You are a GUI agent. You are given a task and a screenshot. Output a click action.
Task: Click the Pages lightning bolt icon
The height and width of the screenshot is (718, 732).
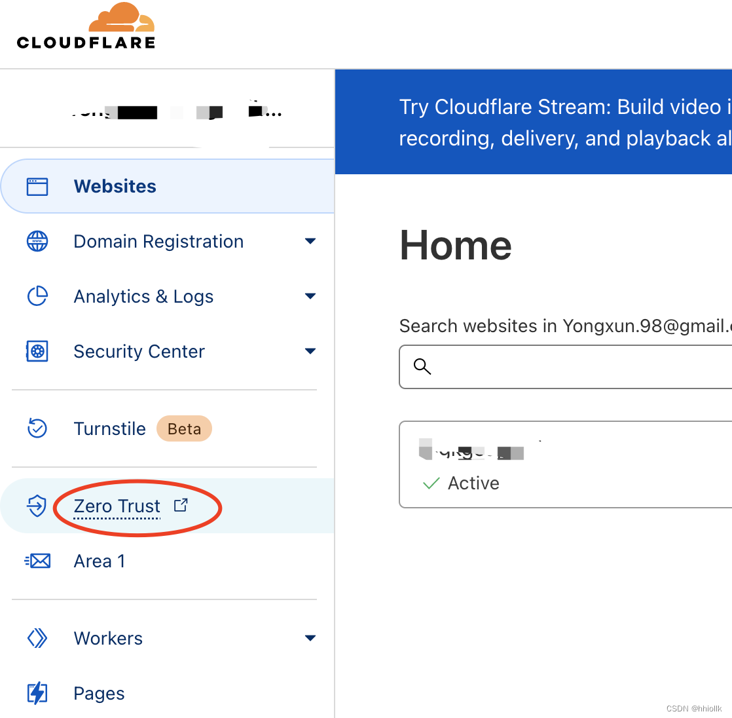[37, 693]
